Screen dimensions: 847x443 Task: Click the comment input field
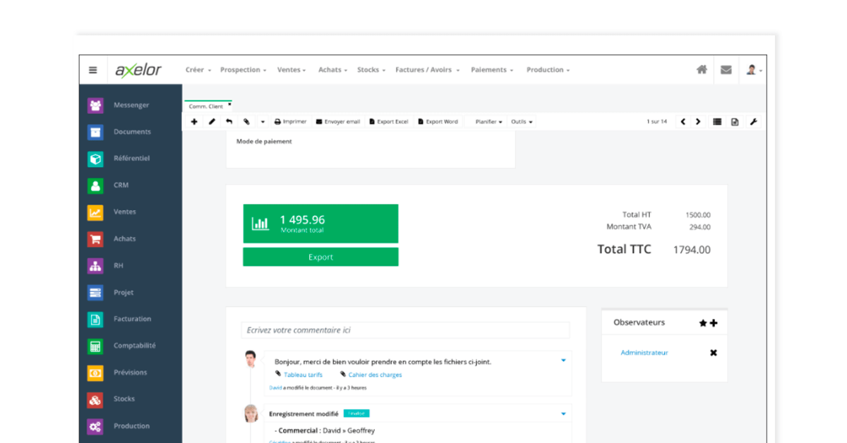pos(405,330)
